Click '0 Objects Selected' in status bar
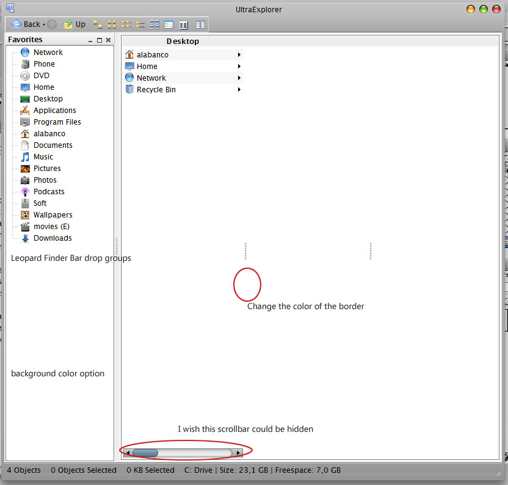This screenshot has height=485, width=508. tap(84, 470)
